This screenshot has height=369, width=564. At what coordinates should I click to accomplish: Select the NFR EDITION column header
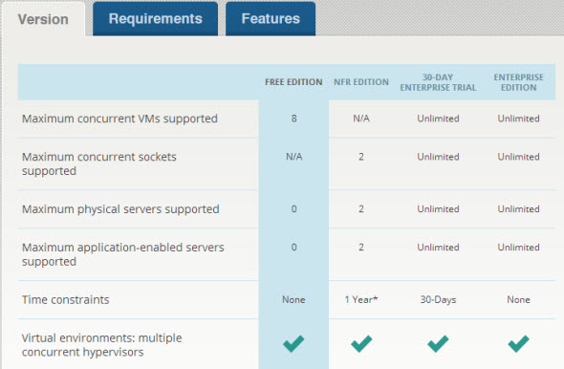361,82
